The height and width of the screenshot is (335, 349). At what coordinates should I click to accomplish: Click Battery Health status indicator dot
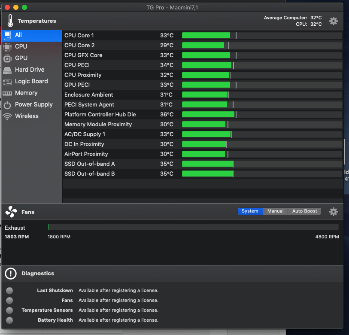coord(9,320)
